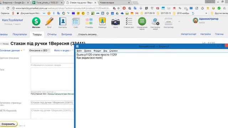Click the browser address bar URL

63,8
